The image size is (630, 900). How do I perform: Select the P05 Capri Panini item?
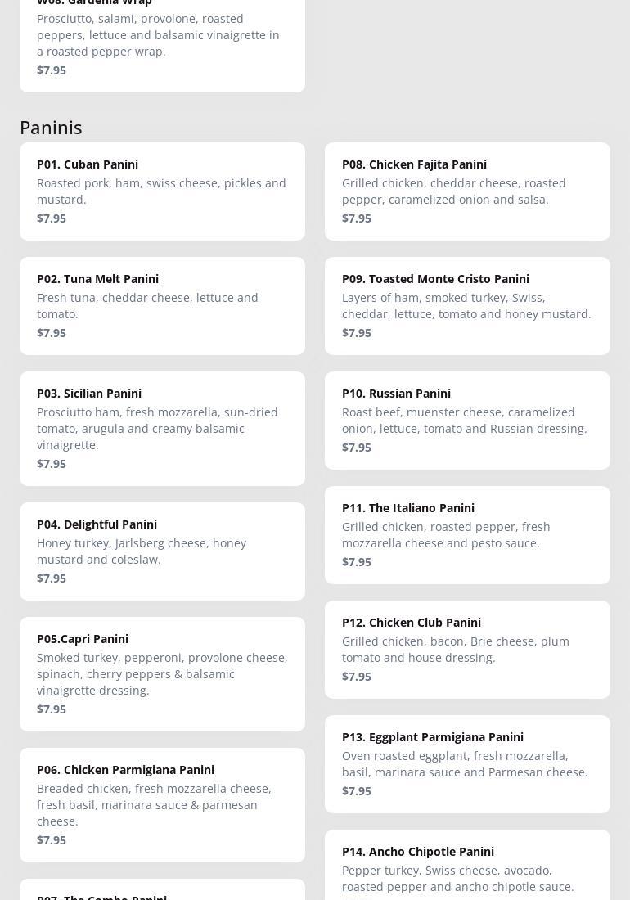162,673
